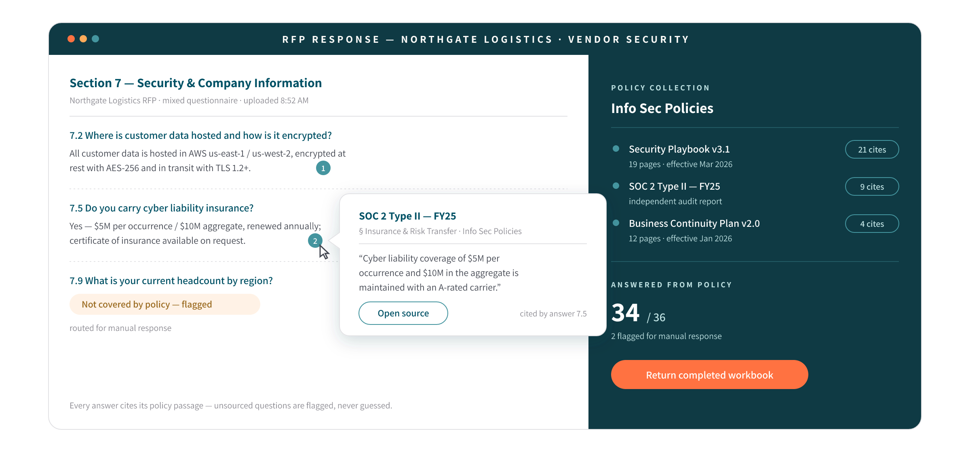This screenshot has width=970, height=452.
Task: Click the 'ANSWERED FROM POLICY' label
Action: click(x=672, y=285)
